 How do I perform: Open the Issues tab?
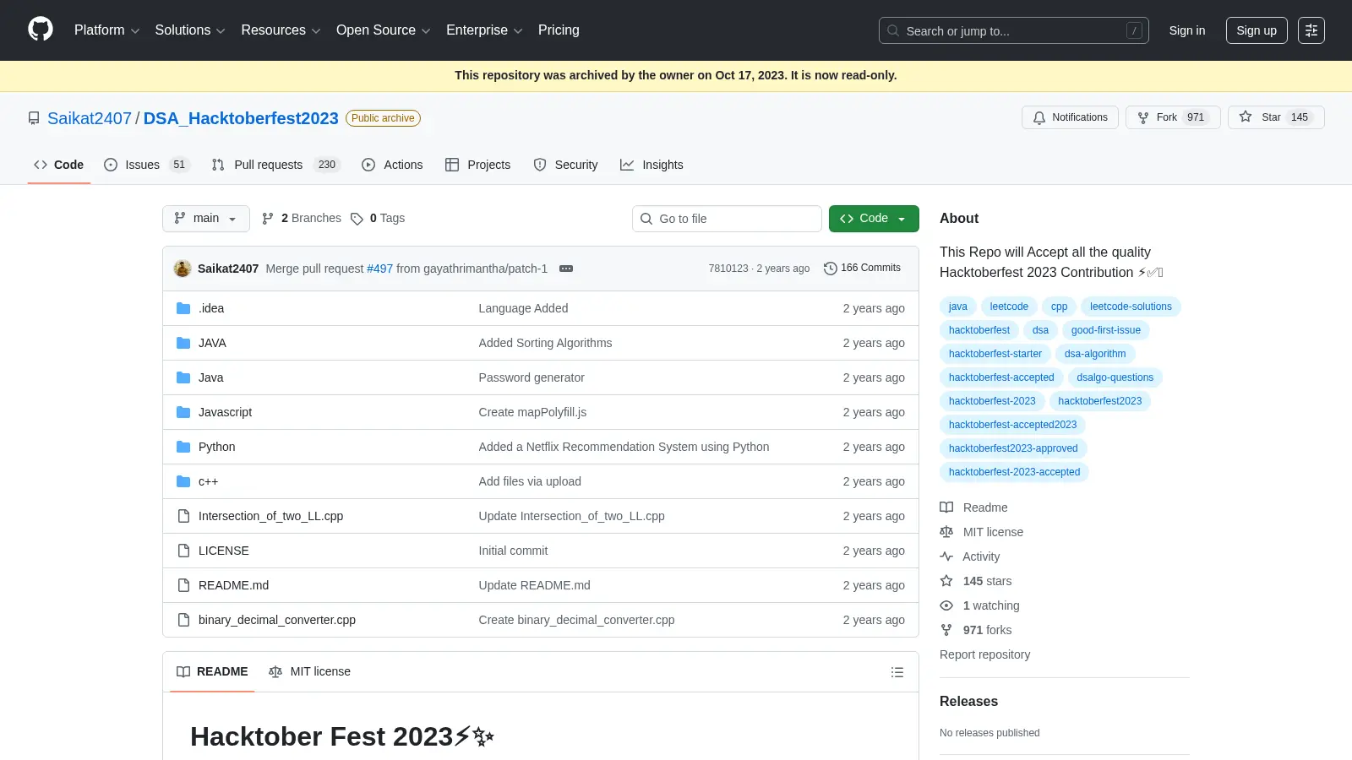click(147, 165)
